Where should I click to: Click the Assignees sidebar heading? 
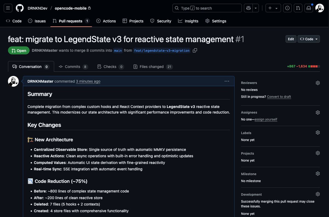[x=249, y=112]
